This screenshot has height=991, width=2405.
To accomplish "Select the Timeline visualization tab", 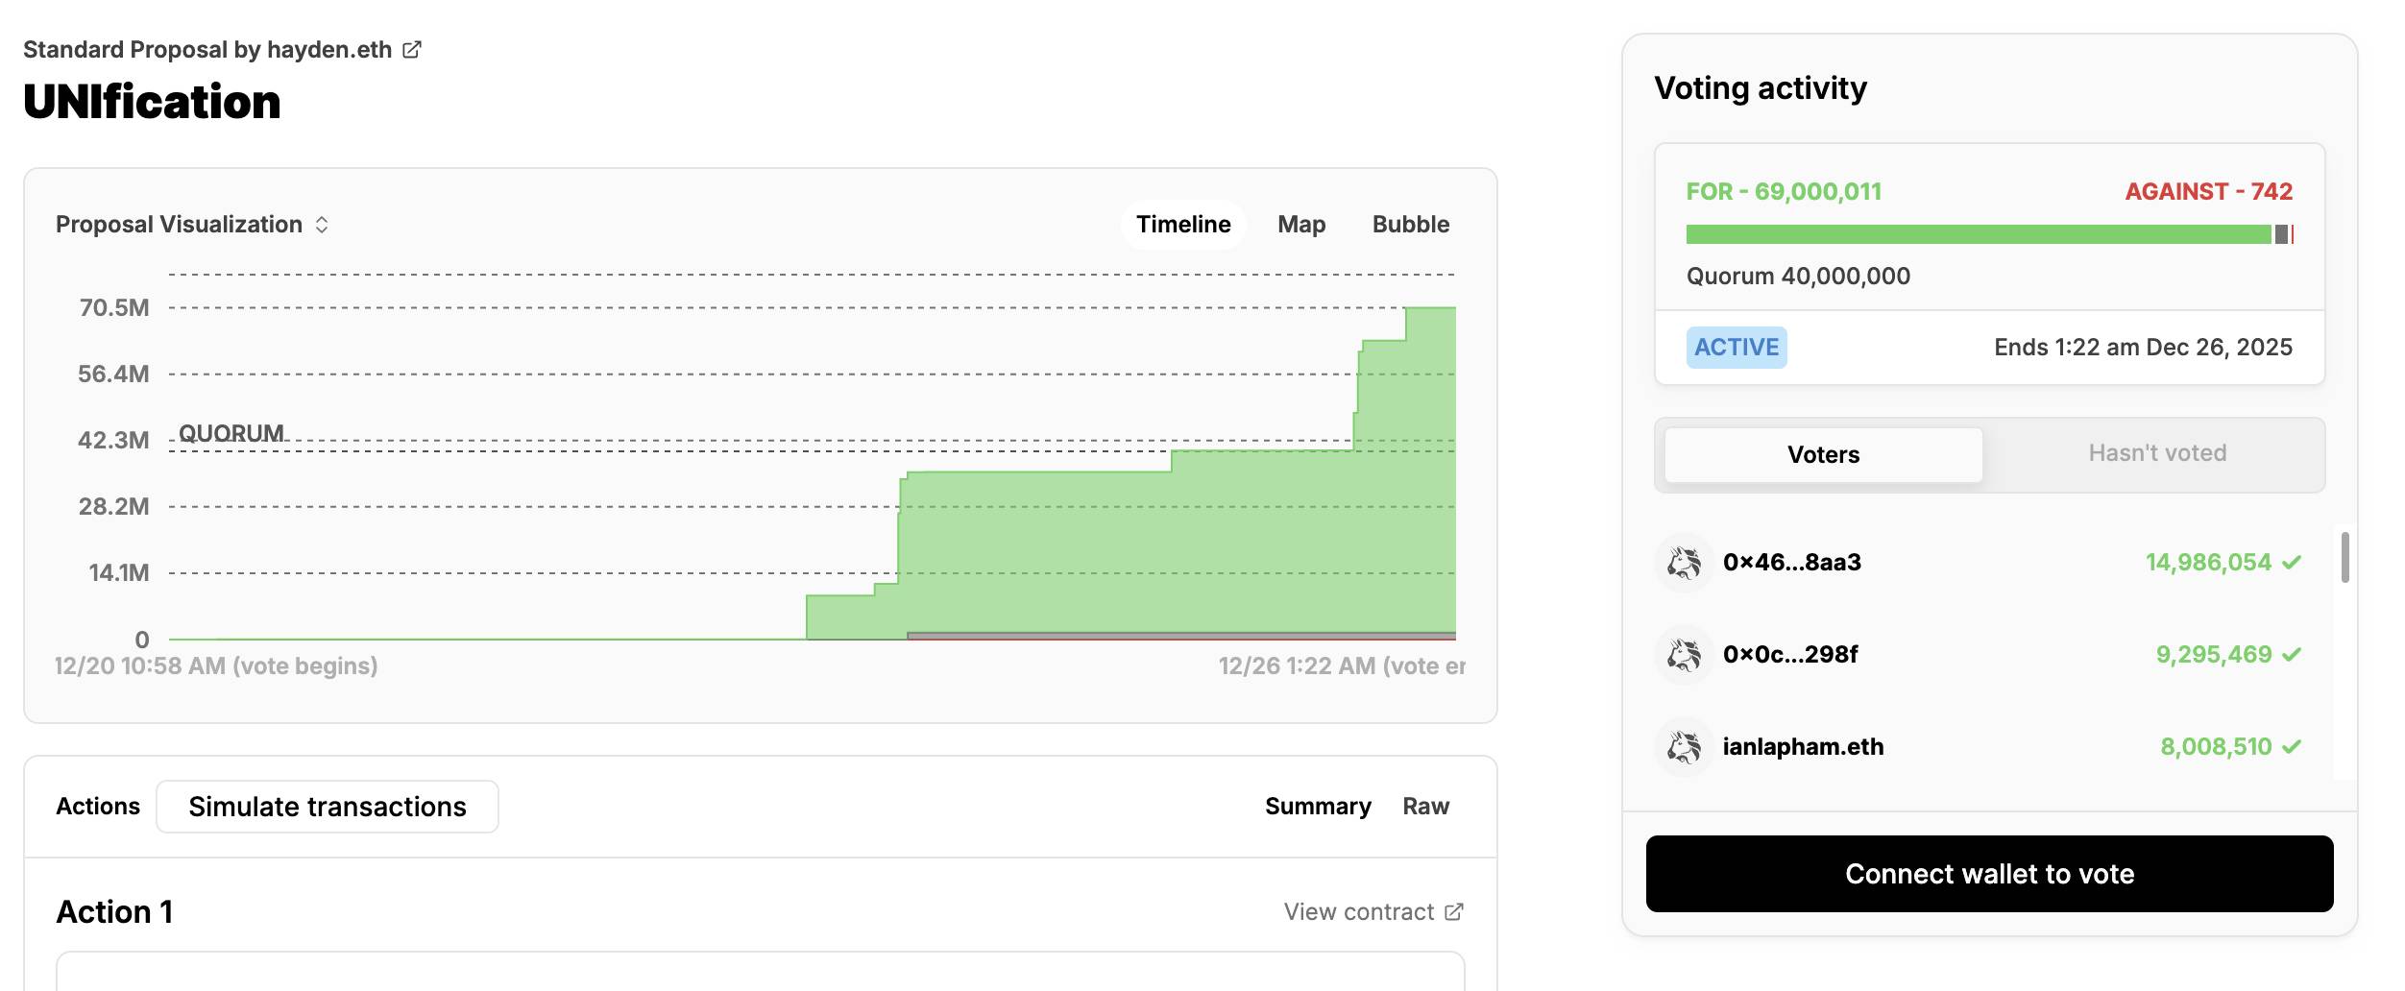I will 1182,225.
